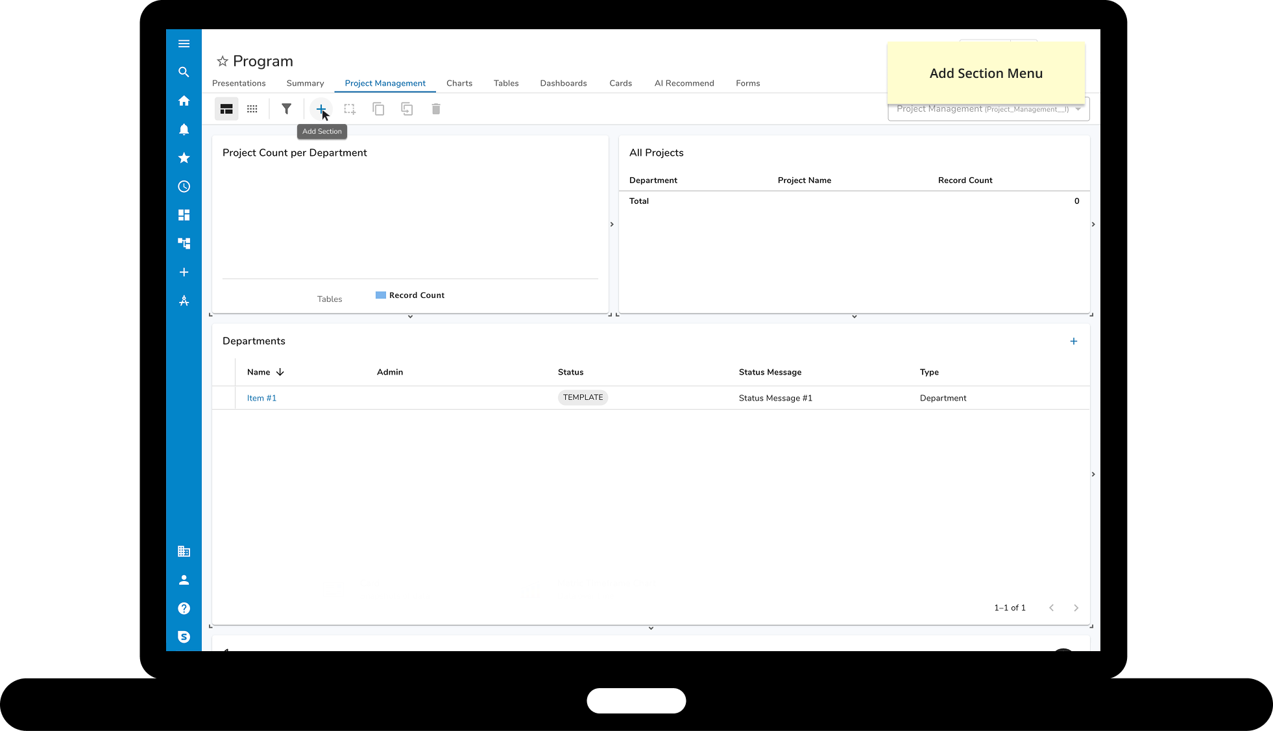The width and height of the screenshot is (1273, 731).
Task: Click the Name column header
Action: (x=258, y=373)
